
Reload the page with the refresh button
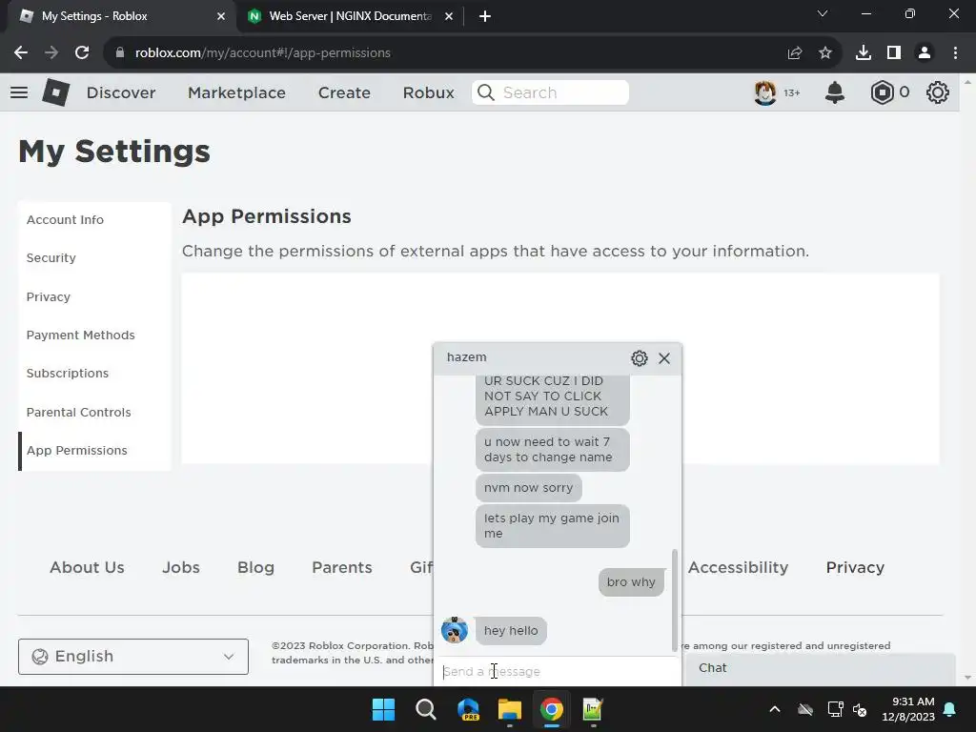point(82,53)
